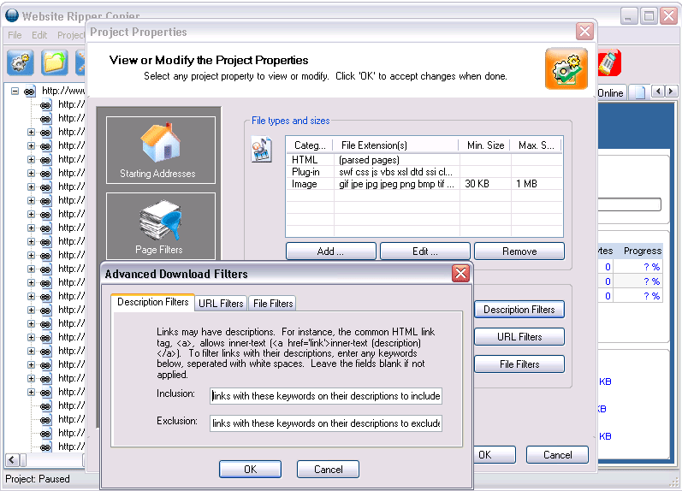Click Cancel in Project Properties dialog
This screenshot has width=682, height=491.
coord(558,455)
